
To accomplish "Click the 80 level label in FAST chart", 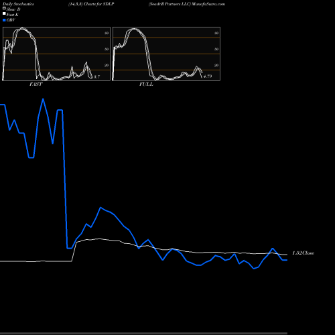I will [107, 33].
